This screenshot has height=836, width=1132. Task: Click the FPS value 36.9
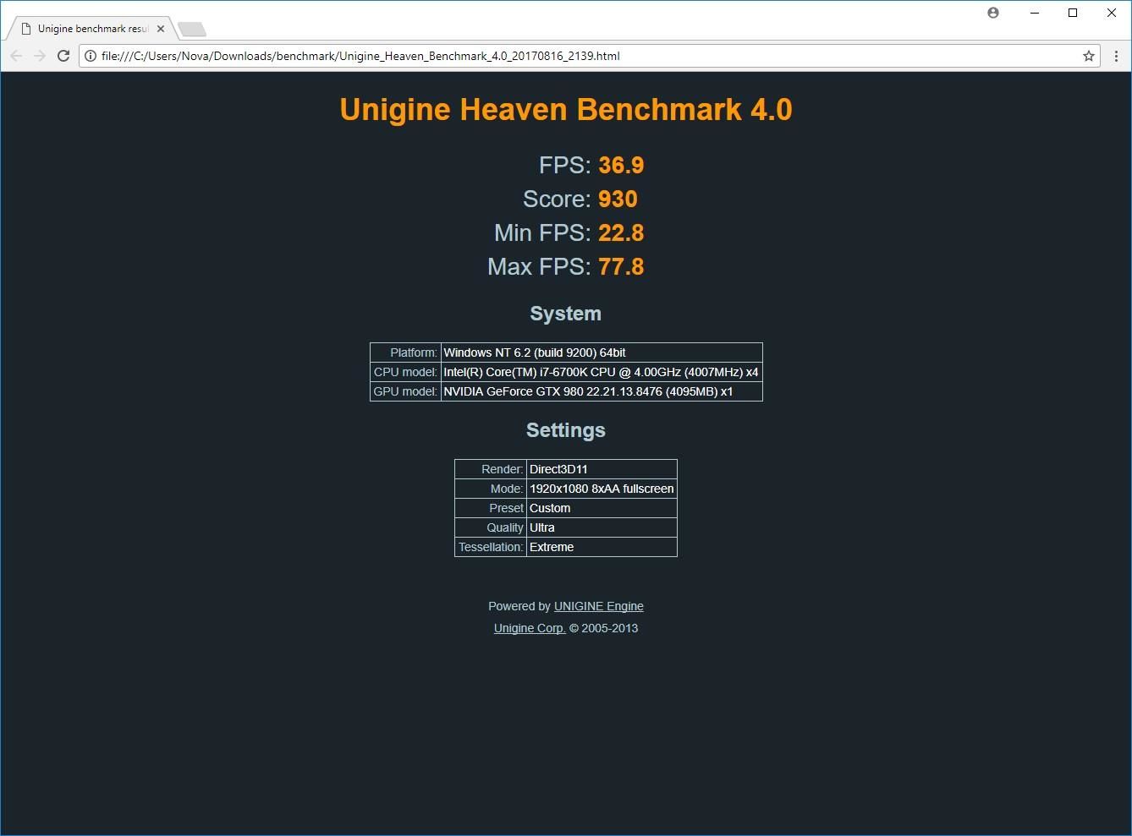(x=621, y=165)
